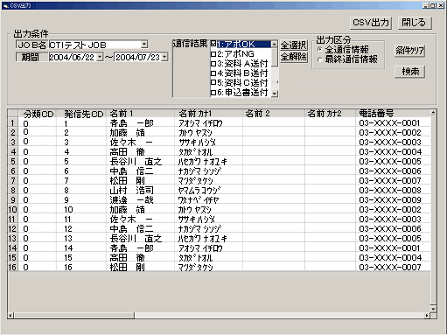Click name cell 中島 信二 in row 6
The height and width of the screenshot is (335, 447).
pyautogui.click(x=141, y=171)
